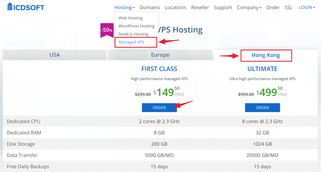
Task: Select the Hong Kong location tab
Action: tap(266, 55)
